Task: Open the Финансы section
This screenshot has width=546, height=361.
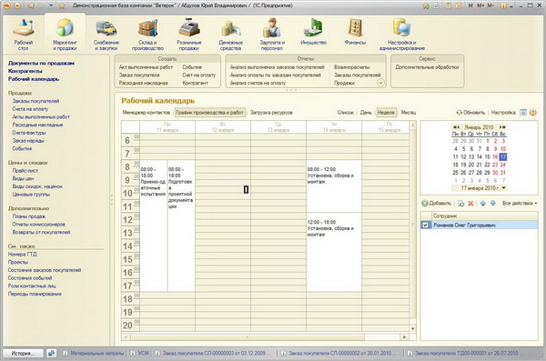Action: 355,32
